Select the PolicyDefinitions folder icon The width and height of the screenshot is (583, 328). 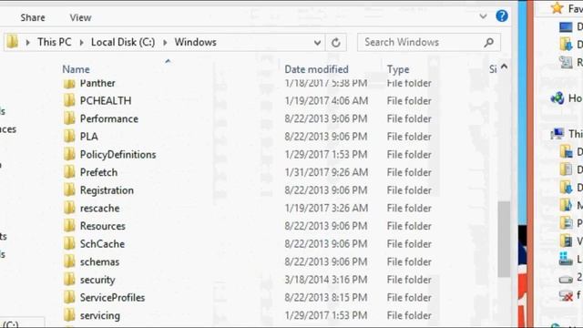(69, 154)
